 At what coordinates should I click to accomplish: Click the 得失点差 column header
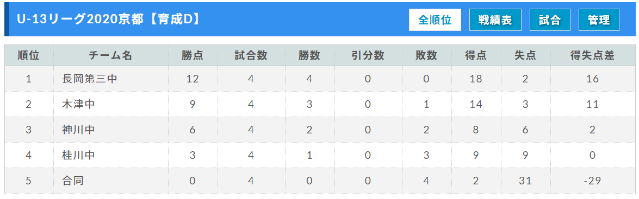tap(593, 56)
